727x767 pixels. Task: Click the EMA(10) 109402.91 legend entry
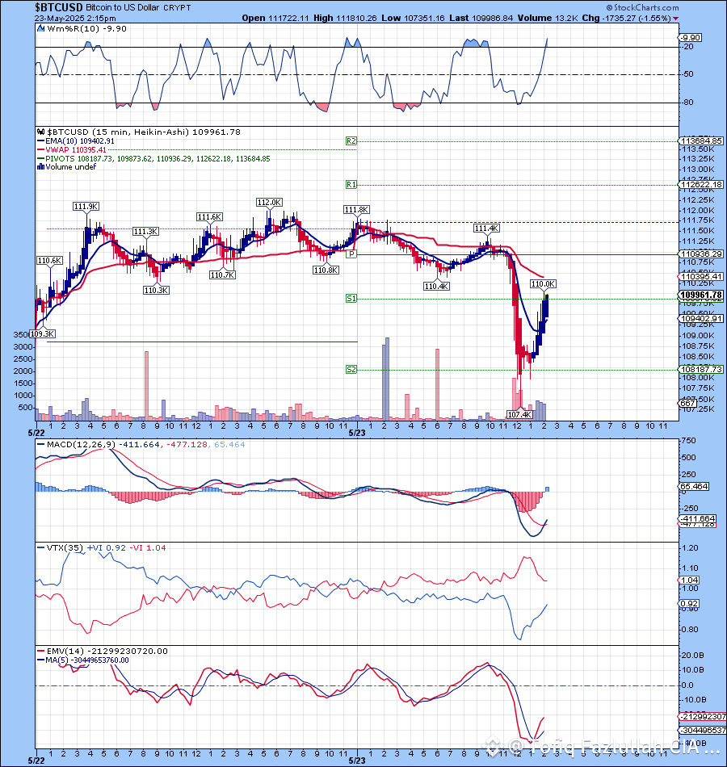click(x=76, y=140)
